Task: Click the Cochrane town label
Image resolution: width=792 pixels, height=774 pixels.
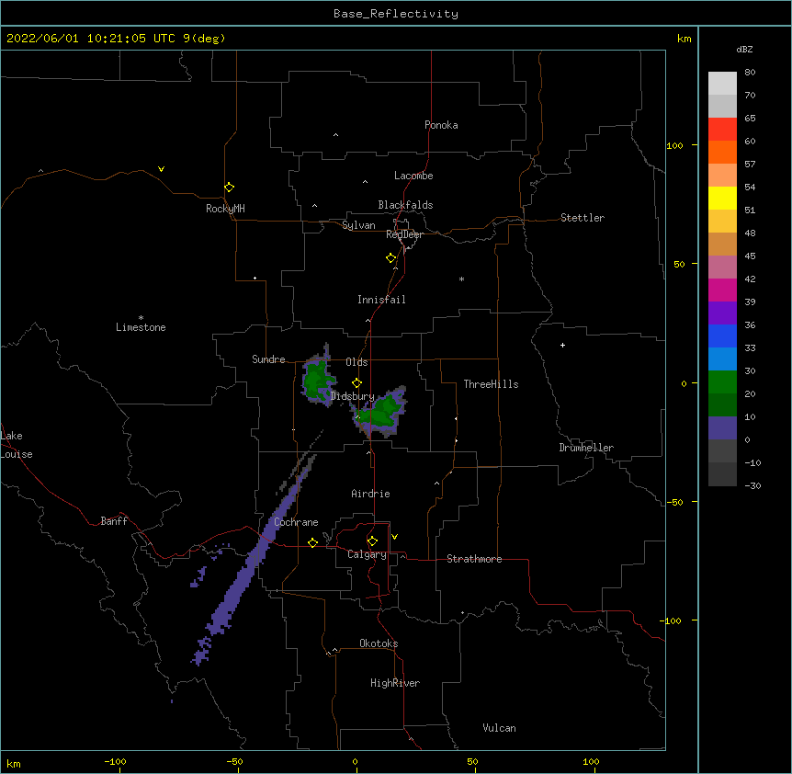Action: (x=296, y=522)
